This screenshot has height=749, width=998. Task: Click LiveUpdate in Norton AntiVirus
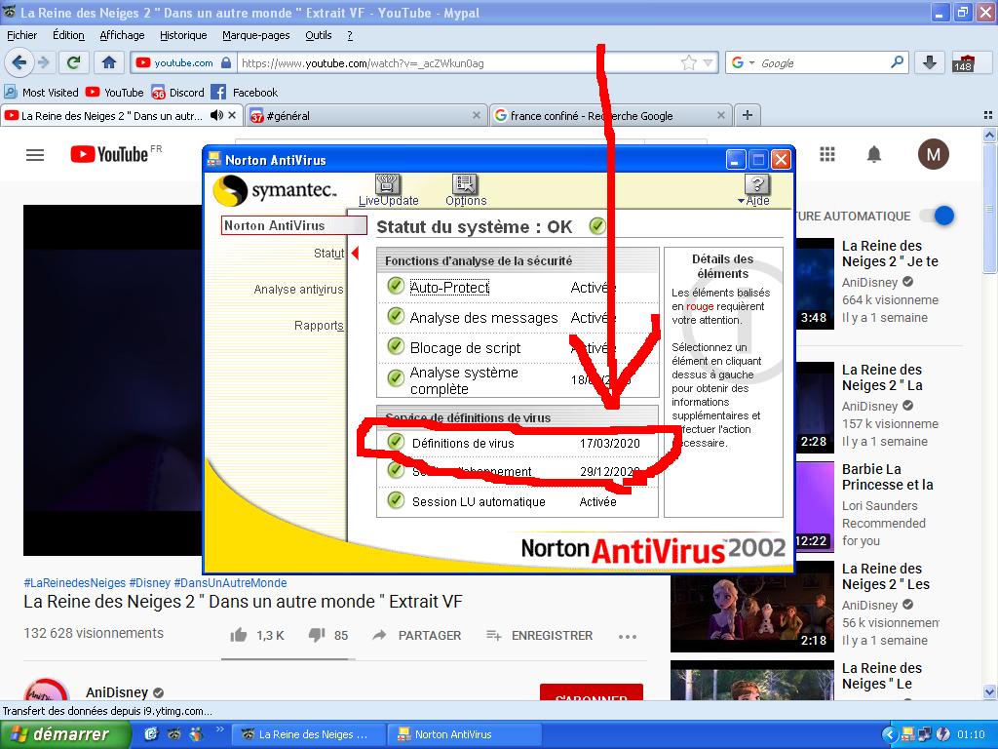coord(388,190)
